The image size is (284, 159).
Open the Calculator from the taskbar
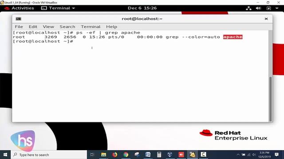159,155
